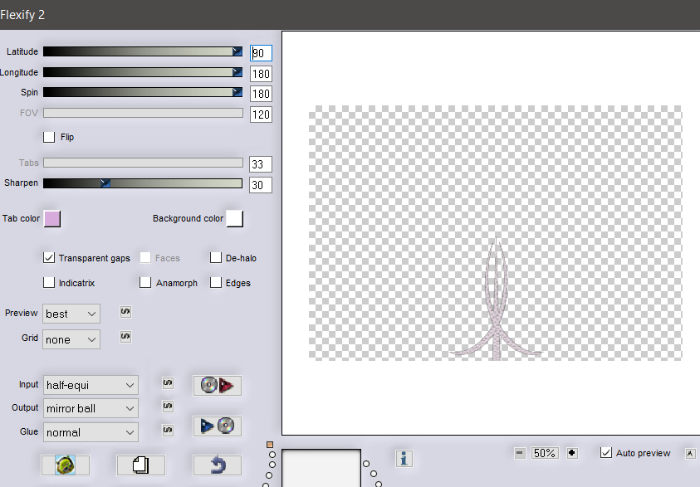Viewport: 700px width, 487px height.
Task: Click the green globe button at bottom left
Action: coord(66,465)
